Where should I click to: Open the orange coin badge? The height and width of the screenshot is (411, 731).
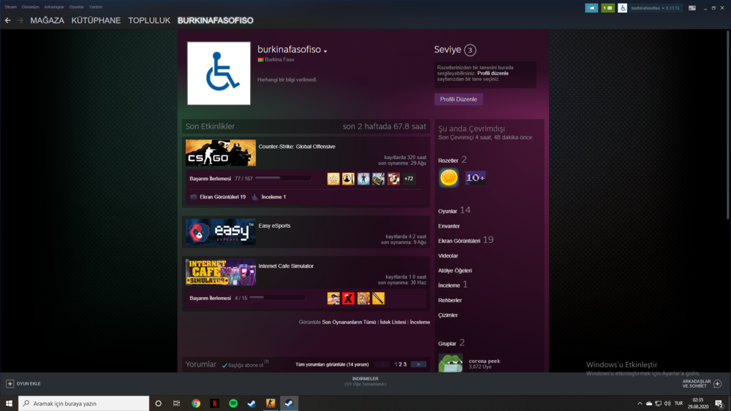[x=449, y=178]
